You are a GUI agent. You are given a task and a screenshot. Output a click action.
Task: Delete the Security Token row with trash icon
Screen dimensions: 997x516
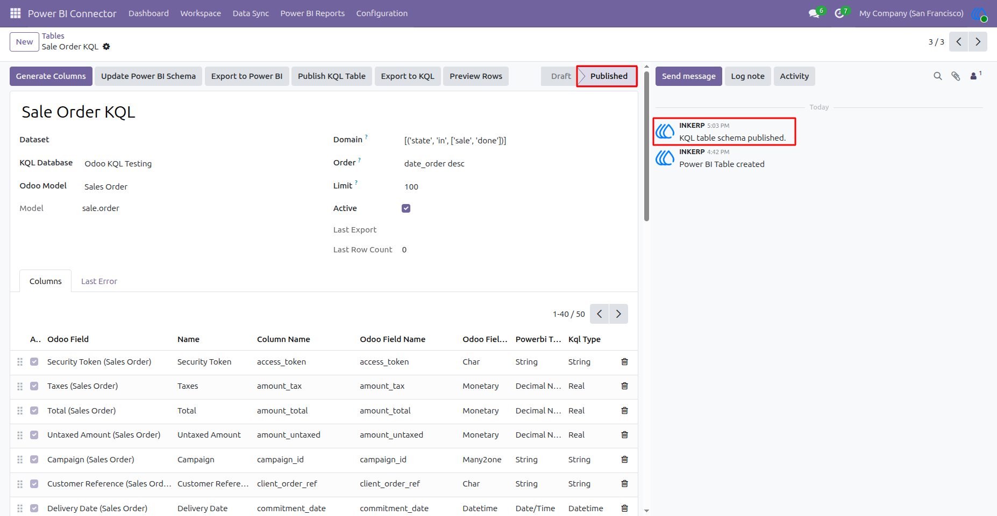tap(624, 362)
